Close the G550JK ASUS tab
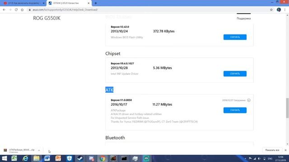 [x=89, y=3]
